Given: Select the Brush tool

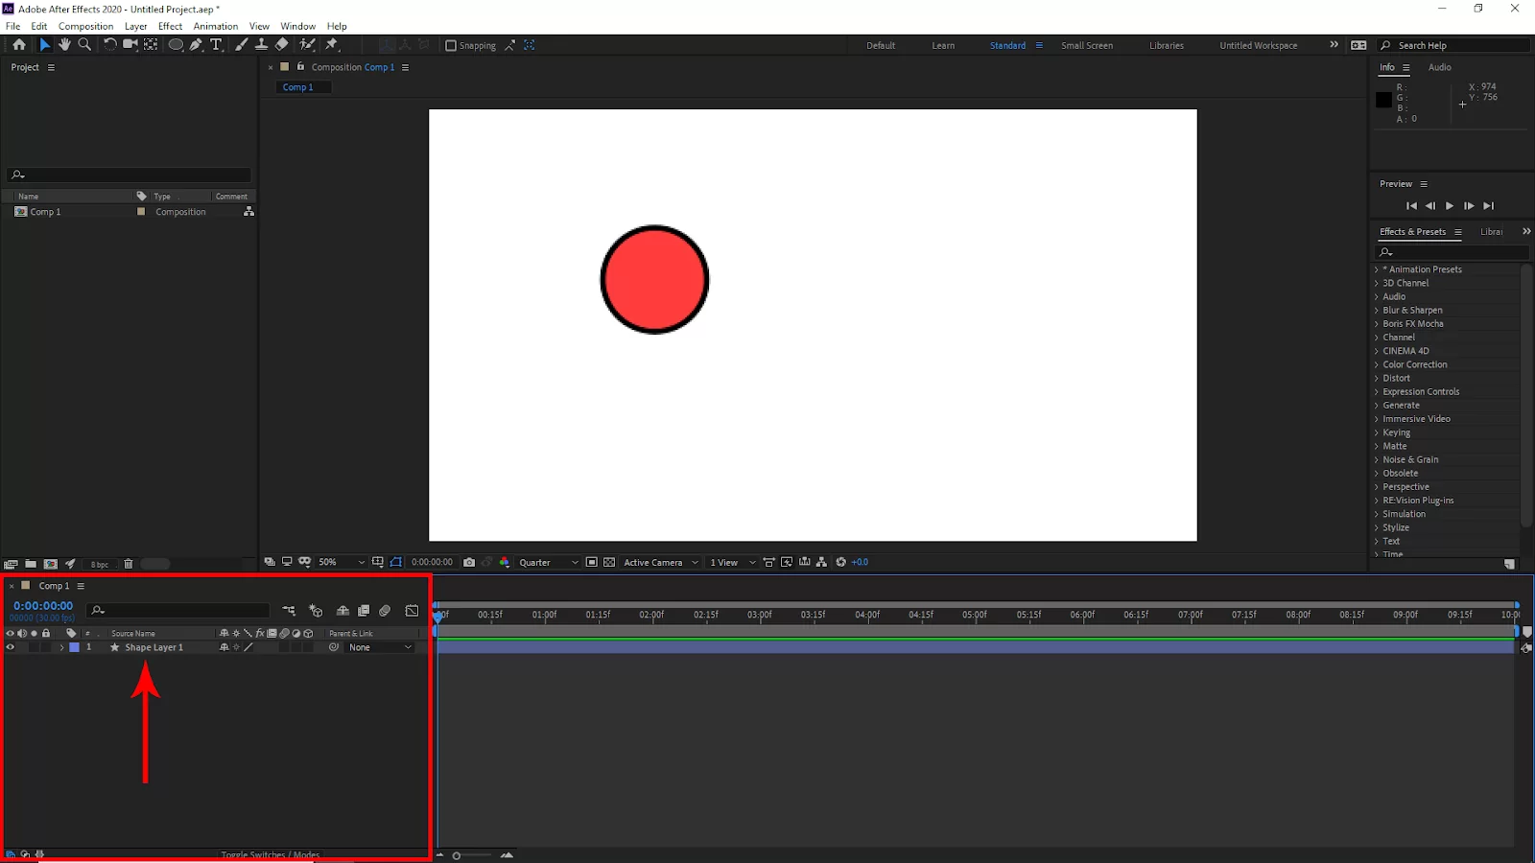Looking at the screenshot, I should pyautogui.click(x=241, y=45).
